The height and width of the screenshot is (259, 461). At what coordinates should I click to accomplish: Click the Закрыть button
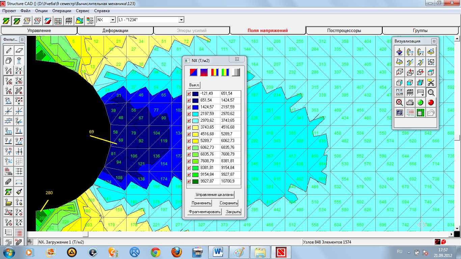[233, 212]
